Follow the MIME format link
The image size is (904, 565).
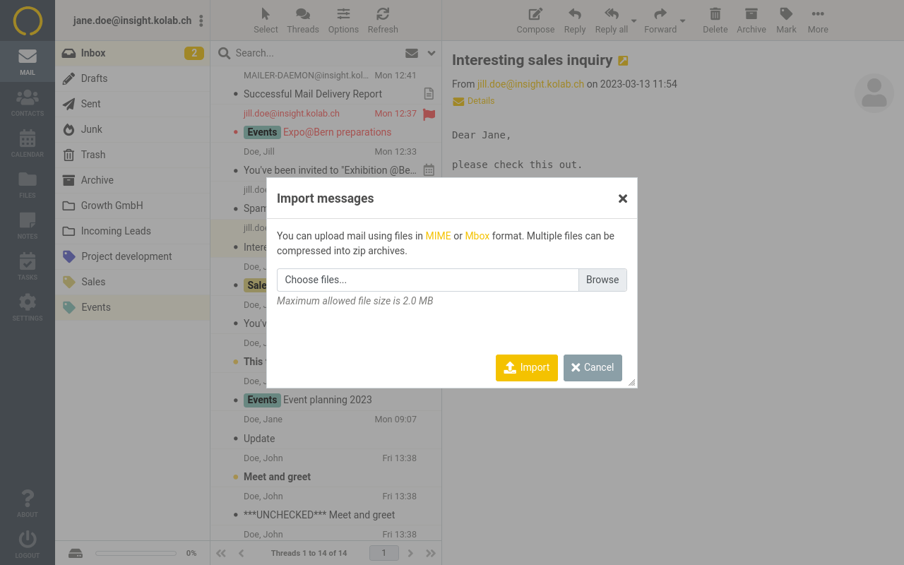click(438, 236)
